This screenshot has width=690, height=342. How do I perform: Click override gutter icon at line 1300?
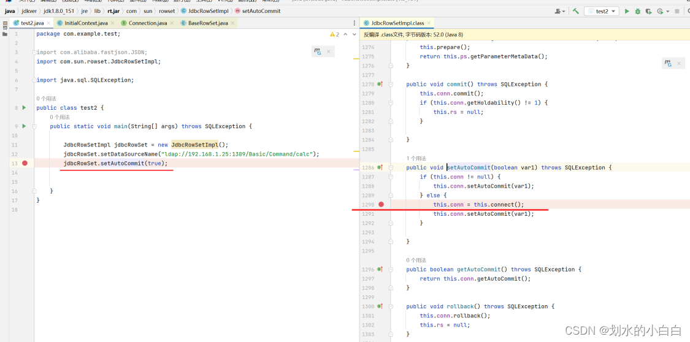(x=380, y=306)
